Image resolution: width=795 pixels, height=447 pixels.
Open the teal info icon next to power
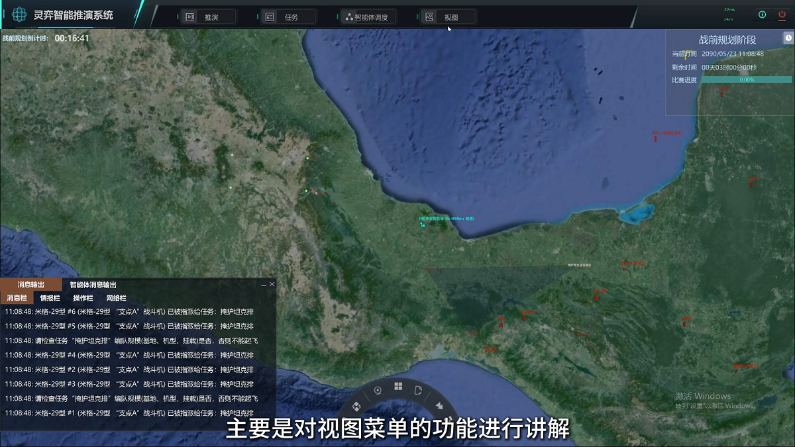point(762,15)
